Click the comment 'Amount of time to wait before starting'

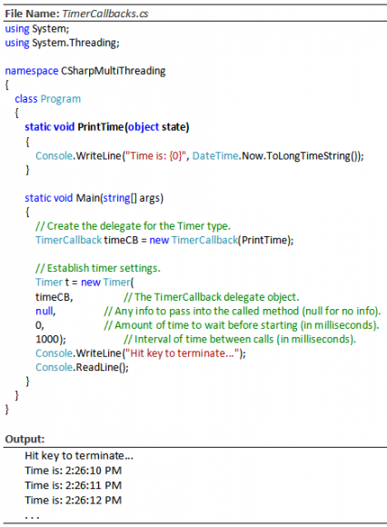pyautogui.click(x=242, y=325)
